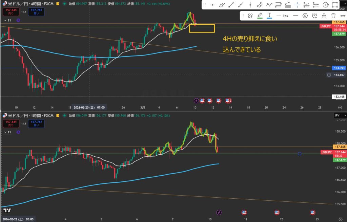Select the trend line drawing tool
Screen dimensions: 347x222
(231, 5)
